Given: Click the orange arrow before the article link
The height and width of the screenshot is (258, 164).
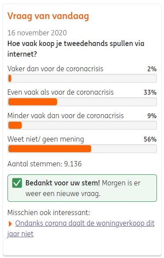Looking at the screenshot, I should click(10, 224).
